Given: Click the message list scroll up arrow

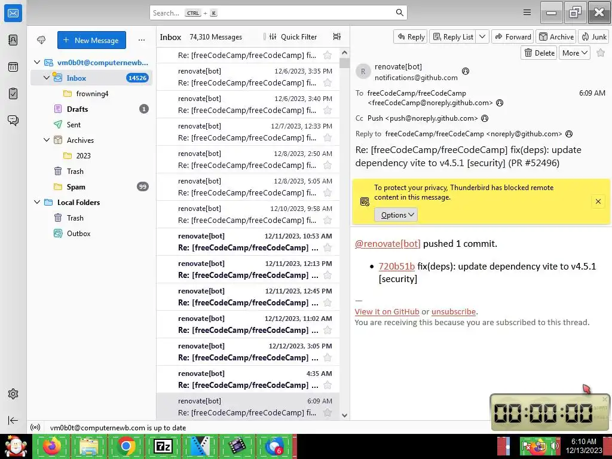Looking at the screenshot, I should [344, 53].
